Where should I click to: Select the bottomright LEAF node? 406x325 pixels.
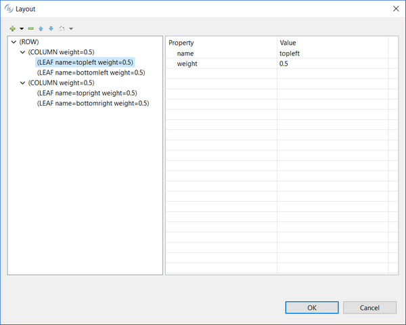[93, 104]
